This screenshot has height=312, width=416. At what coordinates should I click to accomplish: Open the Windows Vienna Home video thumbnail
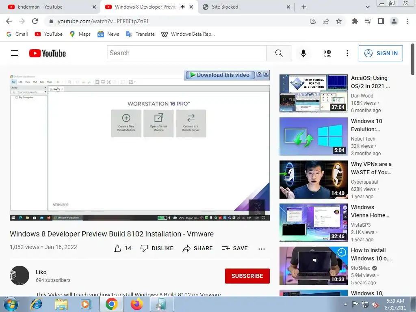313,222
